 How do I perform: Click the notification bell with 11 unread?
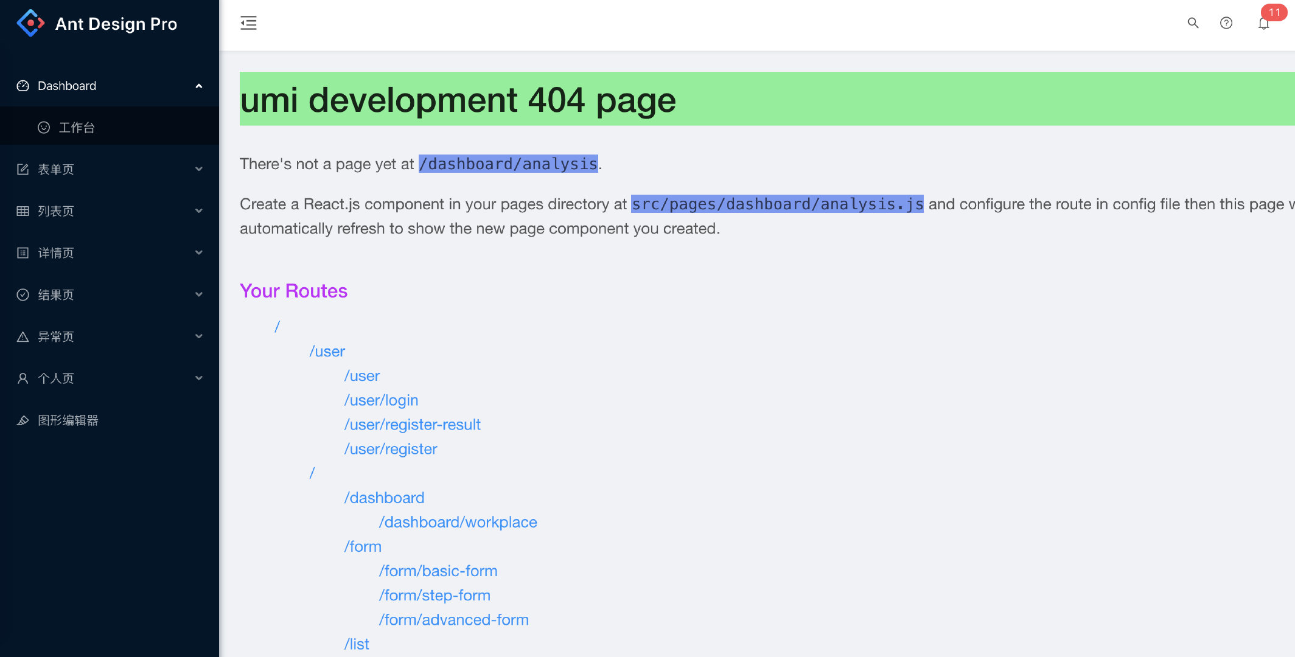click(1263, 24)
